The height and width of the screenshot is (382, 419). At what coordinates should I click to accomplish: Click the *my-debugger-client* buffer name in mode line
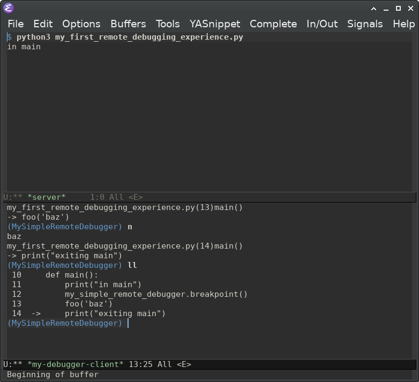click(76, 364)
